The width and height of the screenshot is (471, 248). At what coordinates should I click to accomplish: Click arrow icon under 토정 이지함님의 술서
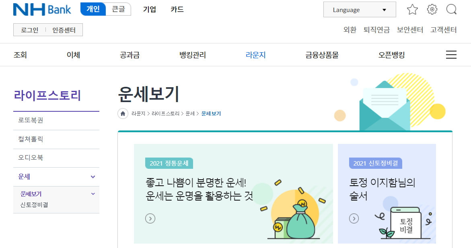354,218
